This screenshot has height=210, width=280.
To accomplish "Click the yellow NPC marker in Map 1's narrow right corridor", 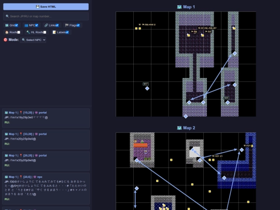I will click(234, 28).
